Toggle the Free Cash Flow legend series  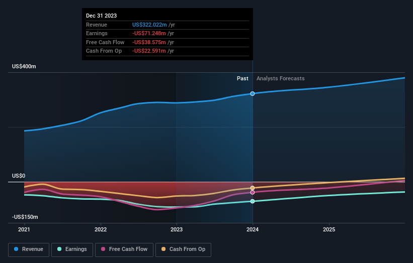point(124,249)
